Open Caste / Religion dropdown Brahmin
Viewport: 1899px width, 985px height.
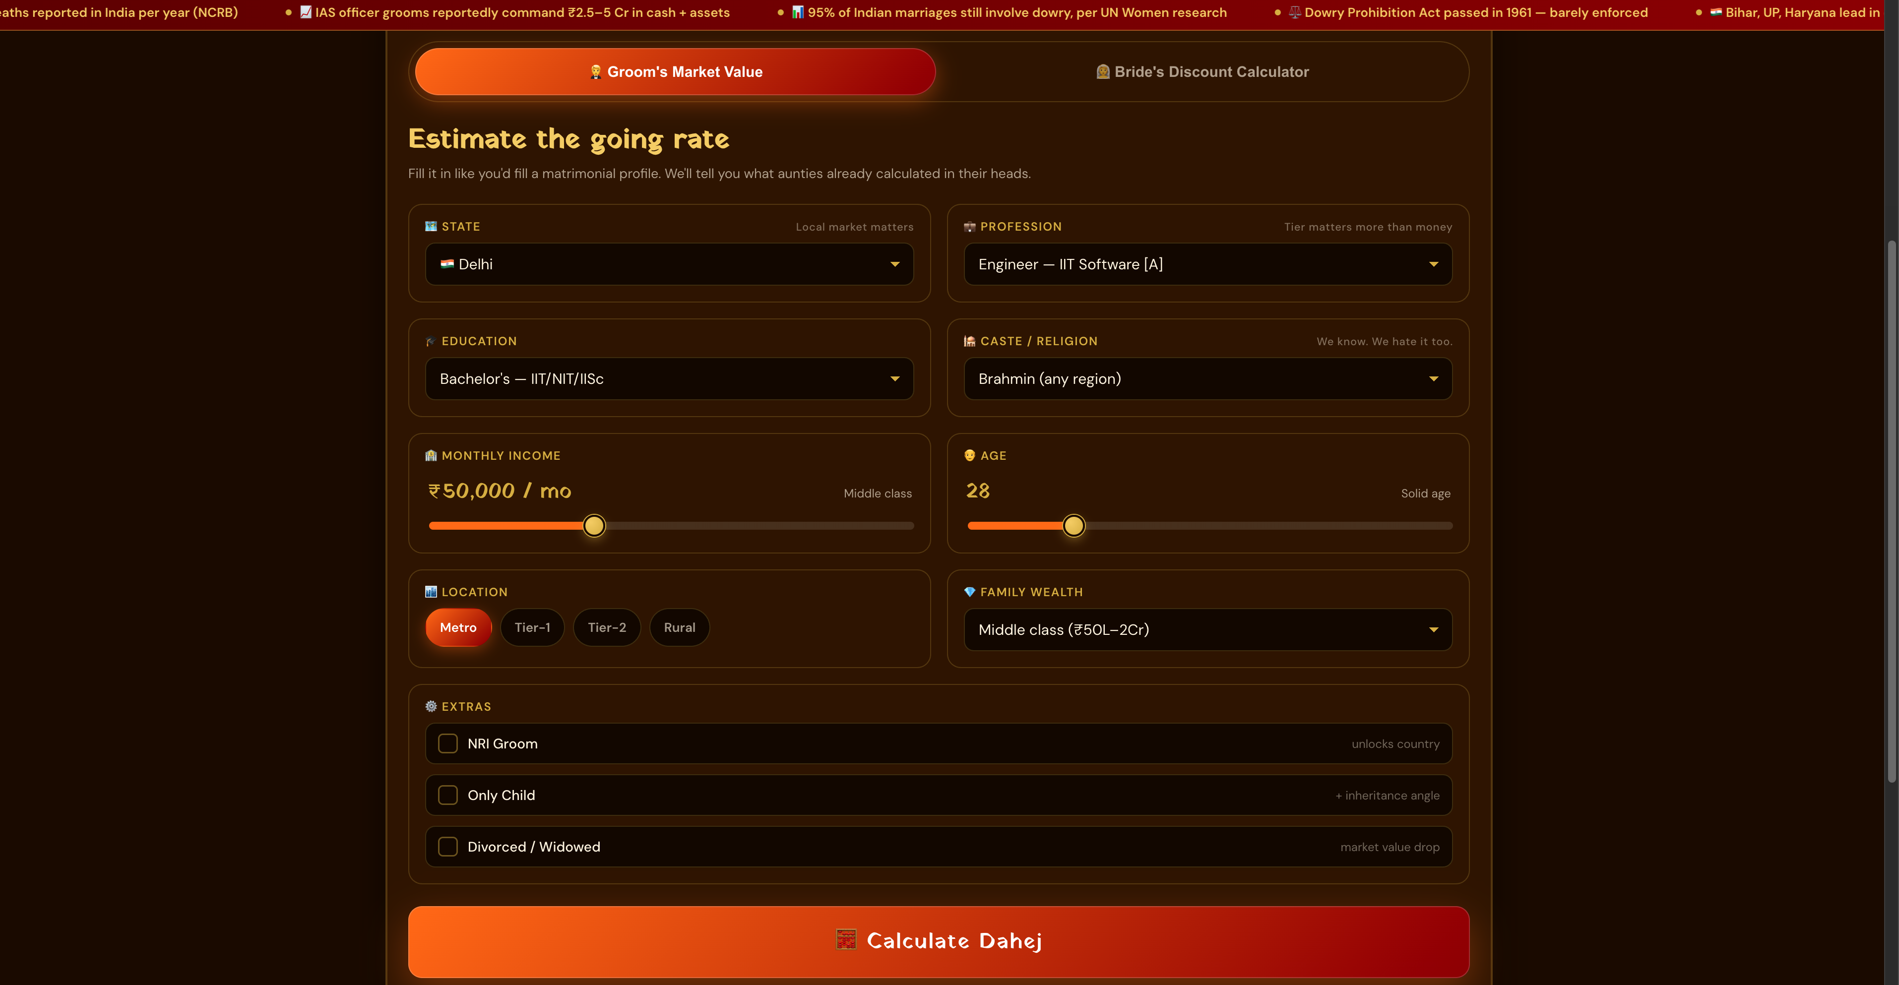[1207, 379]
